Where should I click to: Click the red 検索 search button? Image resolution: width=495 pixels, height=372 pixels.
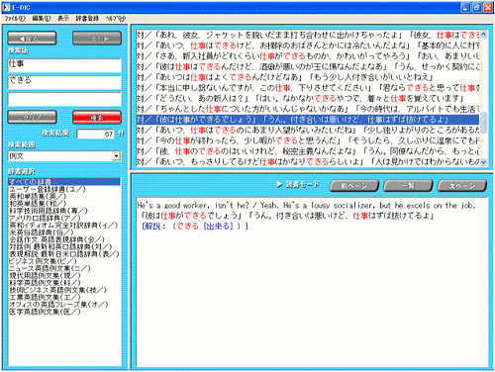click(97, 117)
